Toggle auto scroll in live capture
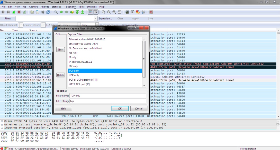Viewport: 280px width, 150px height. click(x=96, y=12)
